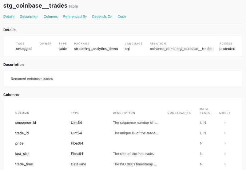
Task: Switch to the Code section link
Action: click(122, 17)
